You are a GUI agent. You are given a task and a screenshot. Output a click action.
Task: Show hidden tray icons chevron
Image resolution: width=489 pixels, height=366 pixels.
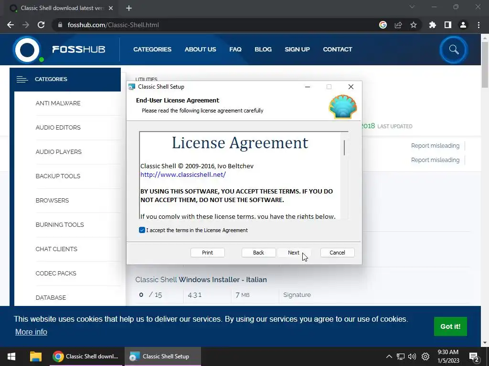389,356
